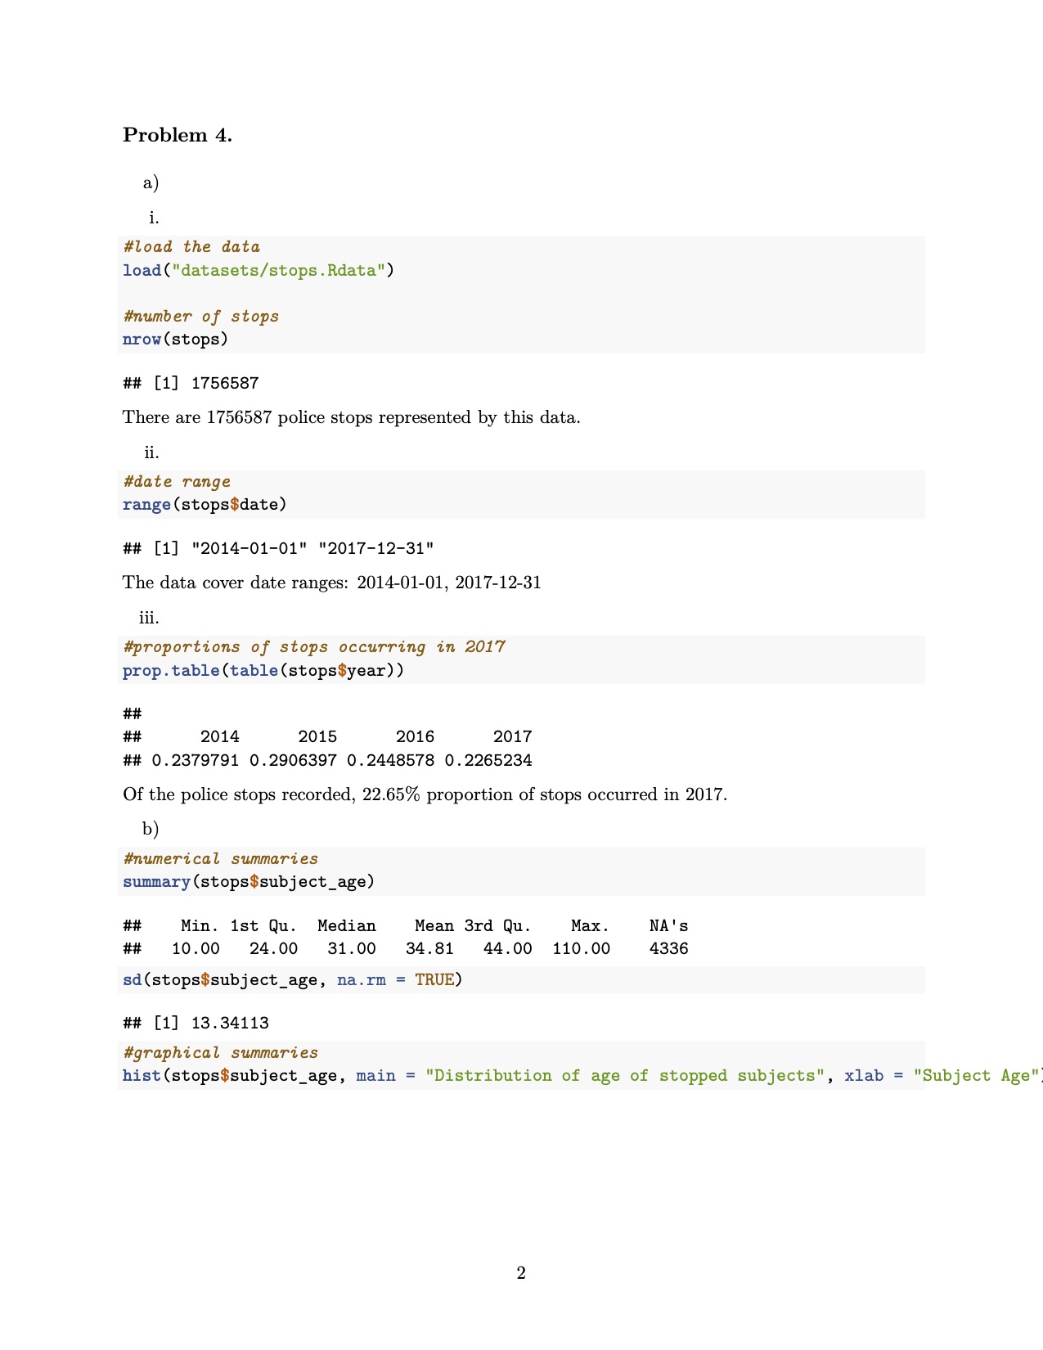Click the NA's count 4336
The height and width of the screenshot is (1350, 1043).
(668, 948)
